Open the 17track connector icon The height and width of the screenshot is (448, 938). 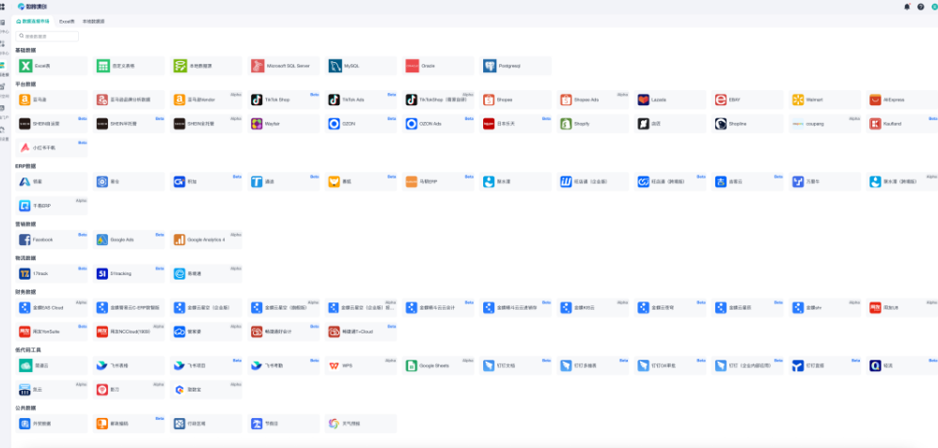[x=25, y=274]
